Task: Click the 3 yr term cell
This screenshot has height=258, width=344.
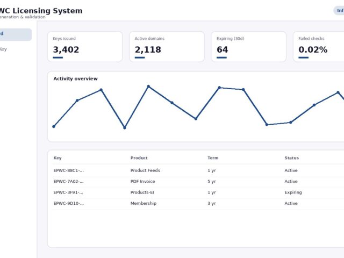Action: click(212, 203)
